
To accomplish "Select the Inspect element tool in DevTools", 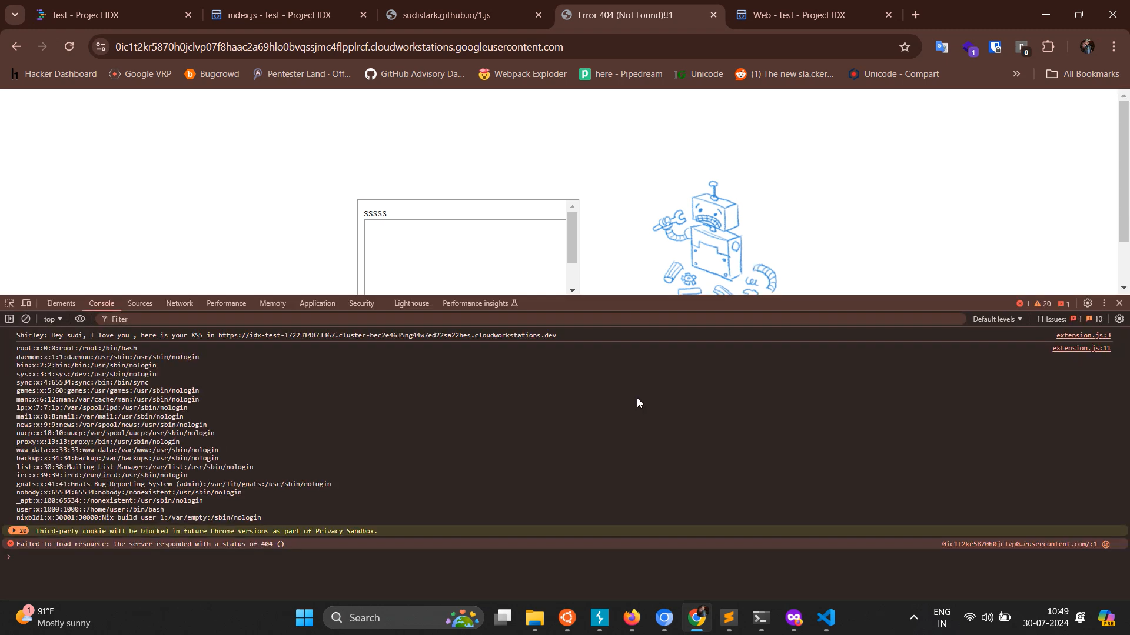I will (x=9, y=303).
